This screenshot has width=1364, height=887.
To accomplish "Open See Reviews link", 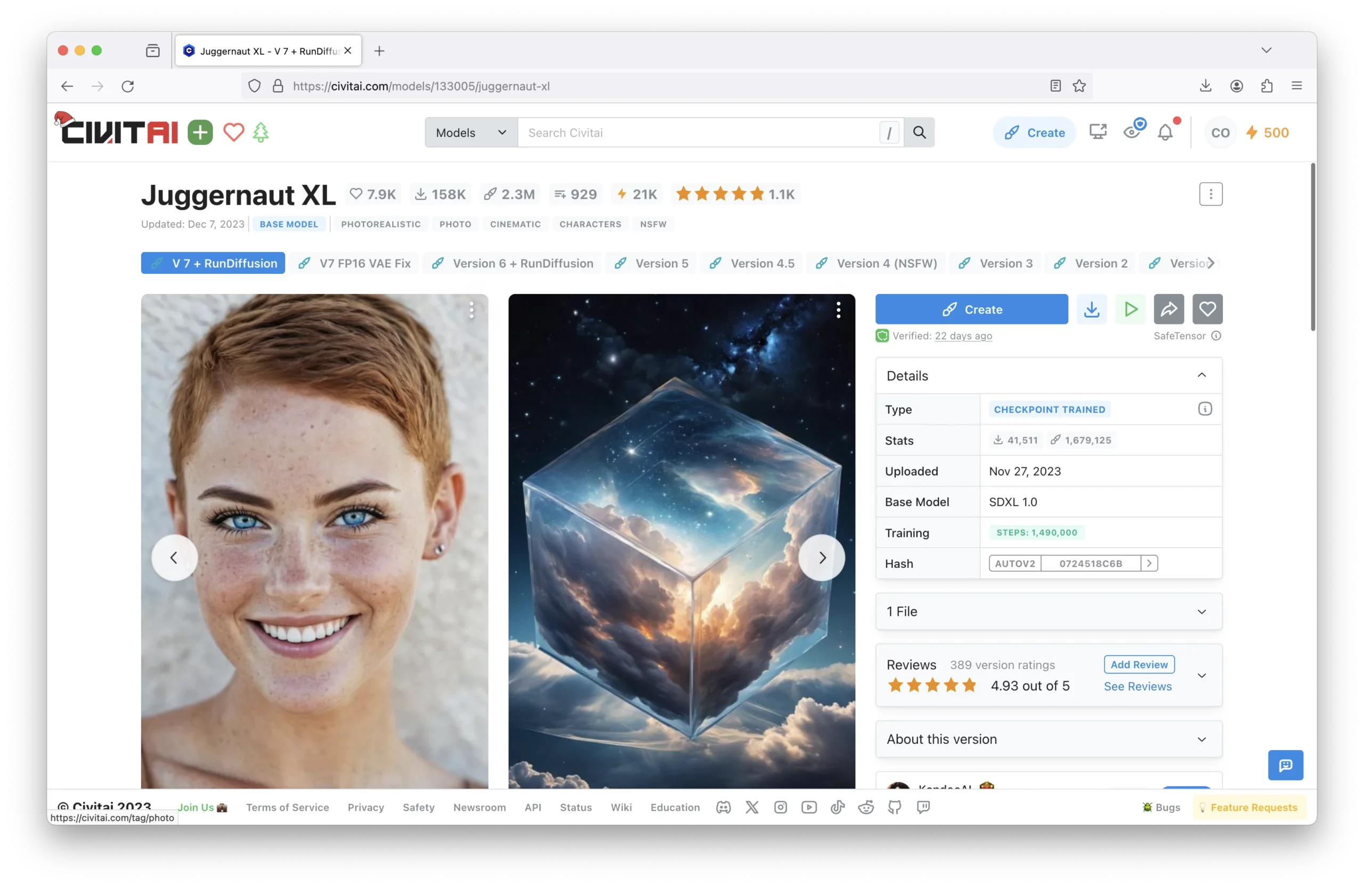I will tap(1137, 687).
